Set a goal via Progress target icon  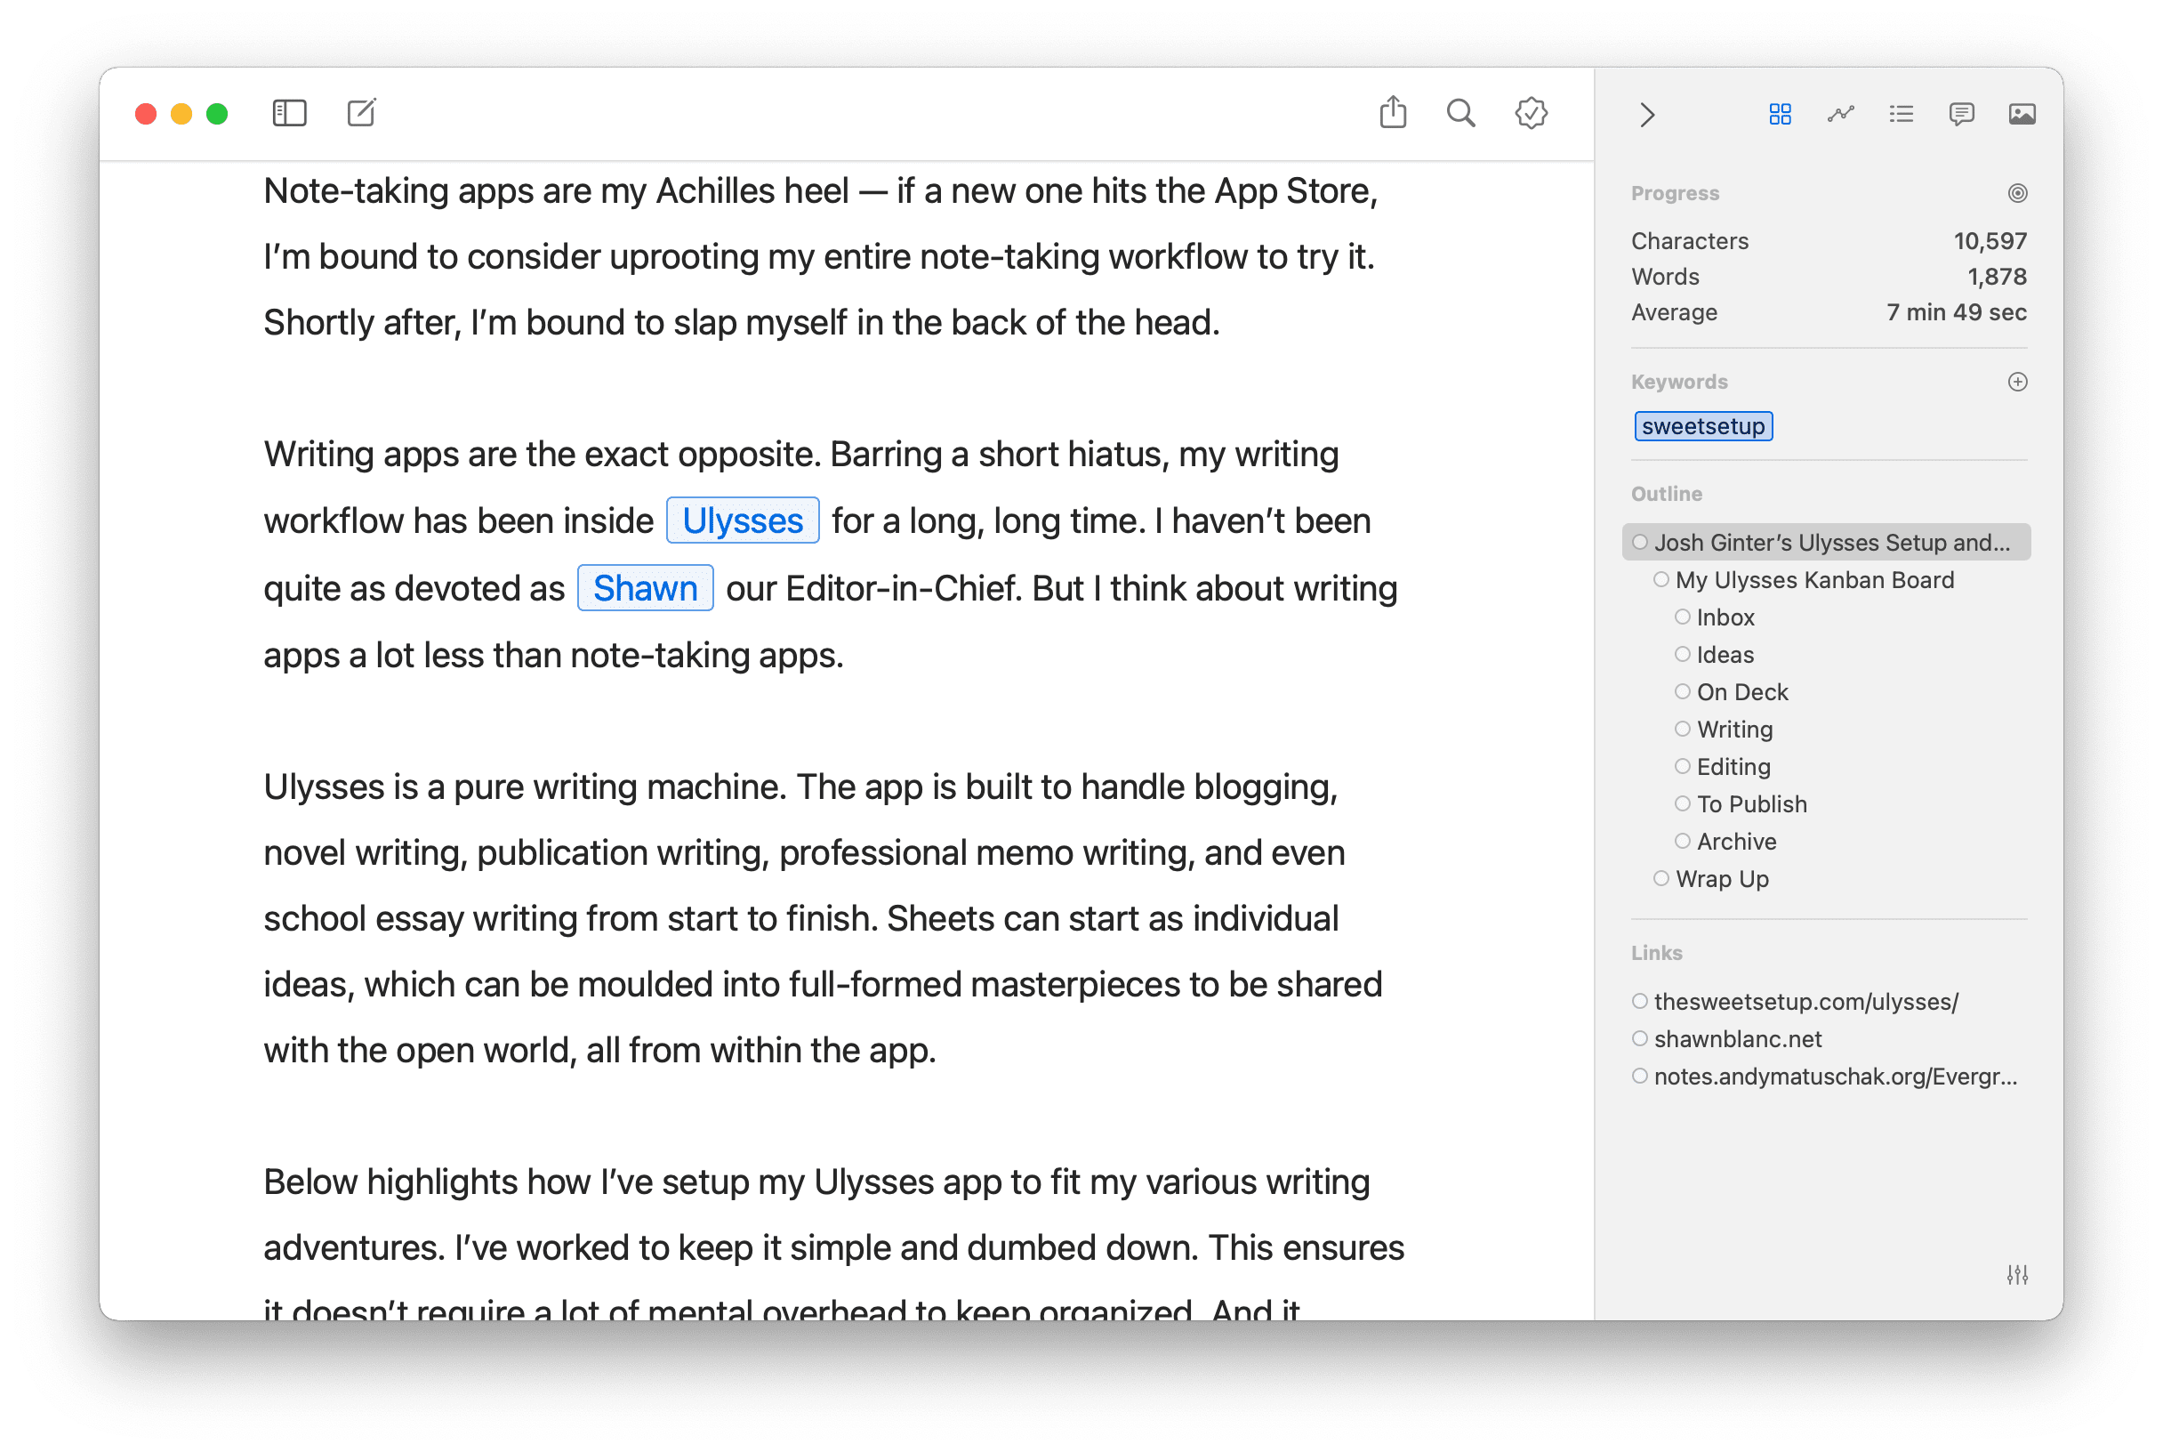click(x=2017, y=192)
